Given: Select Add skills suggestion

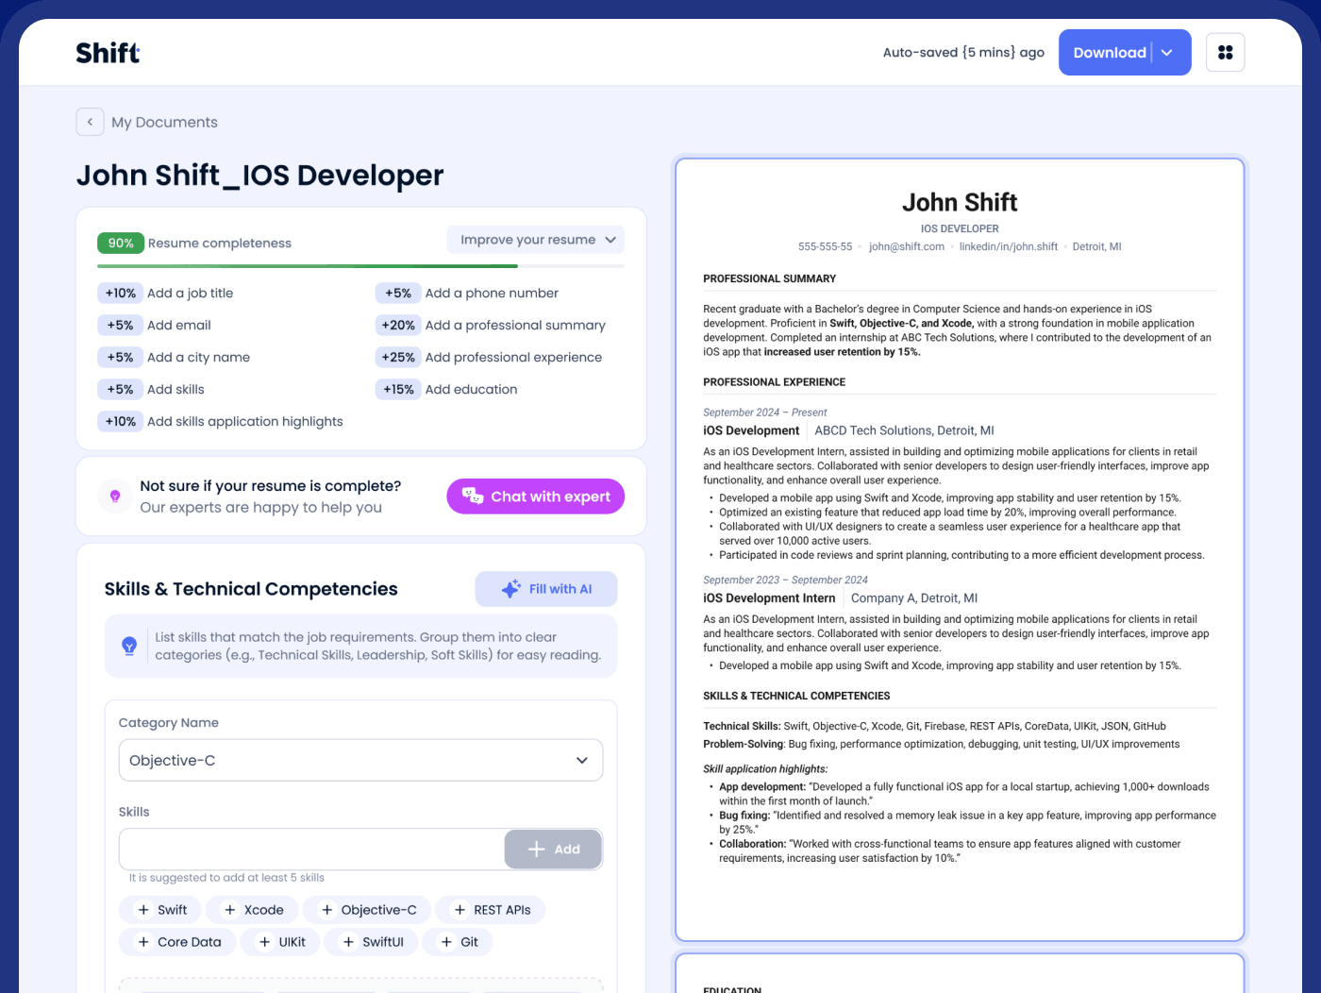Looking at the screenshot, I should click(x=151, y=390).
